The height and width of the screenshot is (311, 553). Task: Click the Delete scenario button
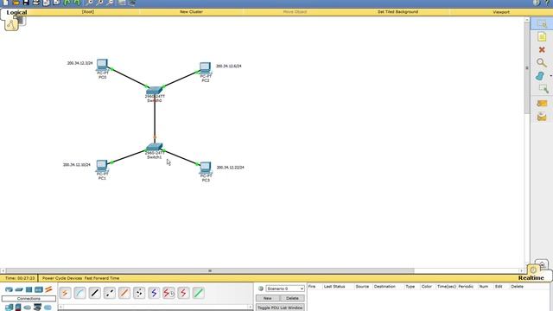coord(292,298)
